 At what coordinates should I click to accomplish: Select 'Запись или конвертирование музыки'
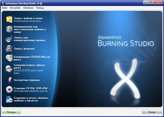click(30, 39)
